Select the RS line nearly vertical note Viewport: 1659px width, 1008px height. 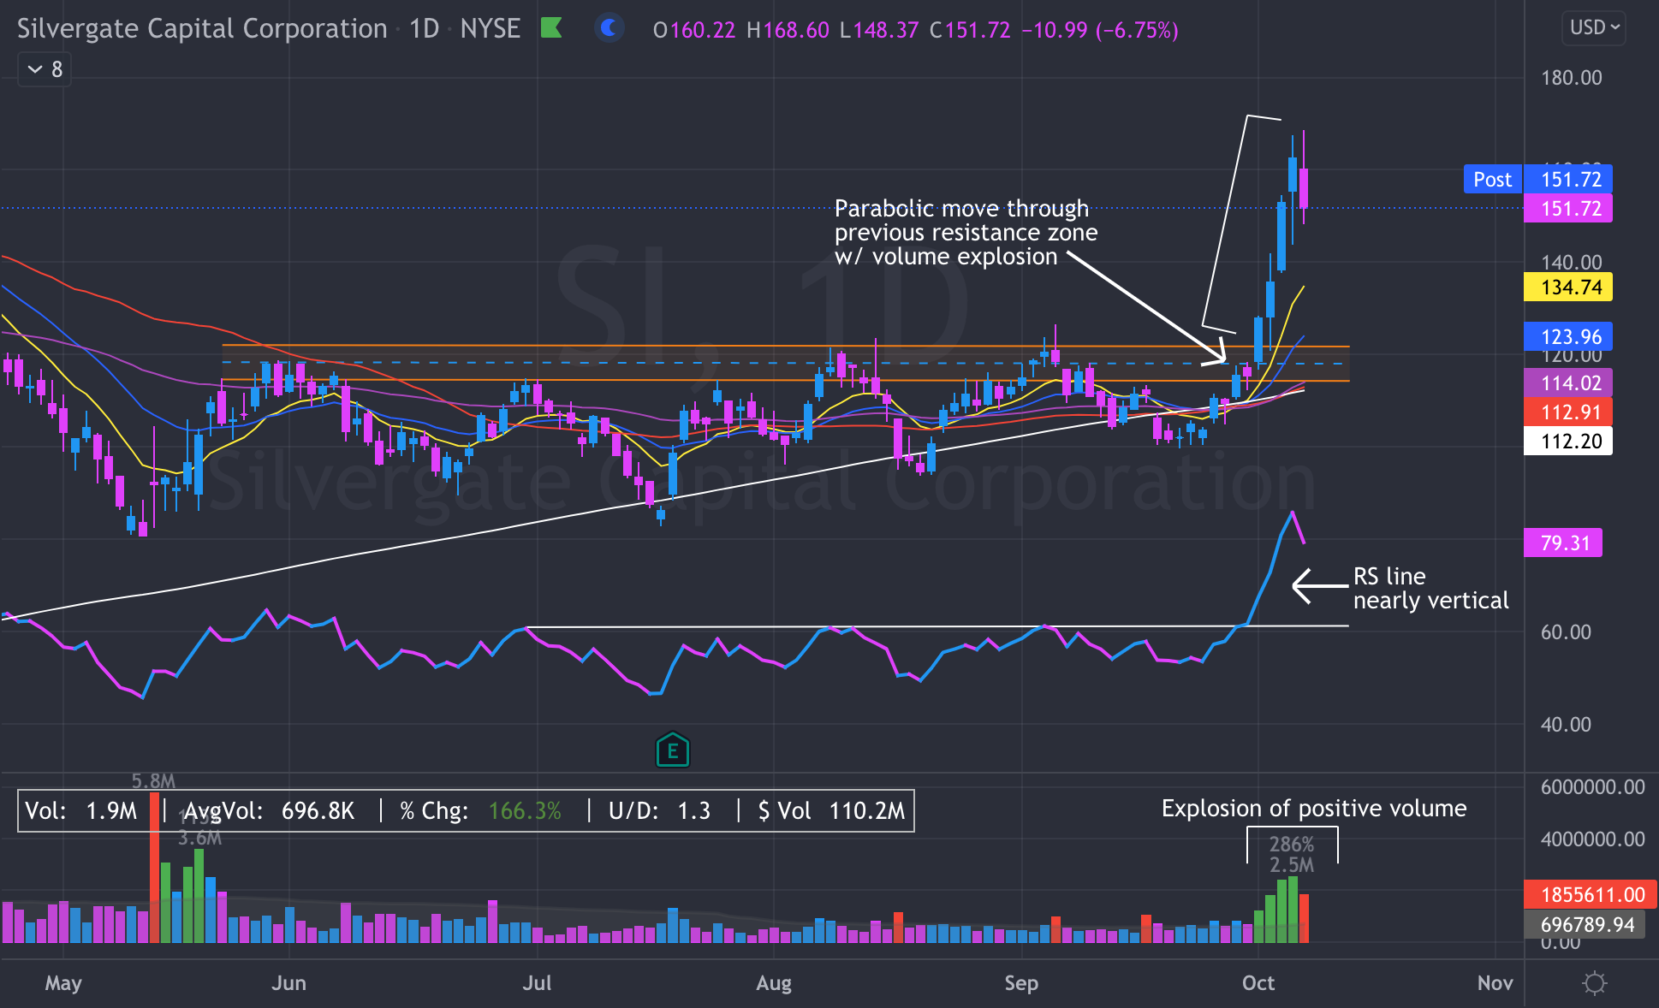tap(1430, 588)
